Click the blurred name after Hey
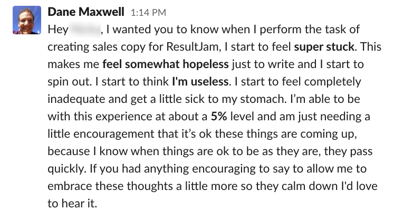This screenshot has width=394, height=219. (85, 30)
